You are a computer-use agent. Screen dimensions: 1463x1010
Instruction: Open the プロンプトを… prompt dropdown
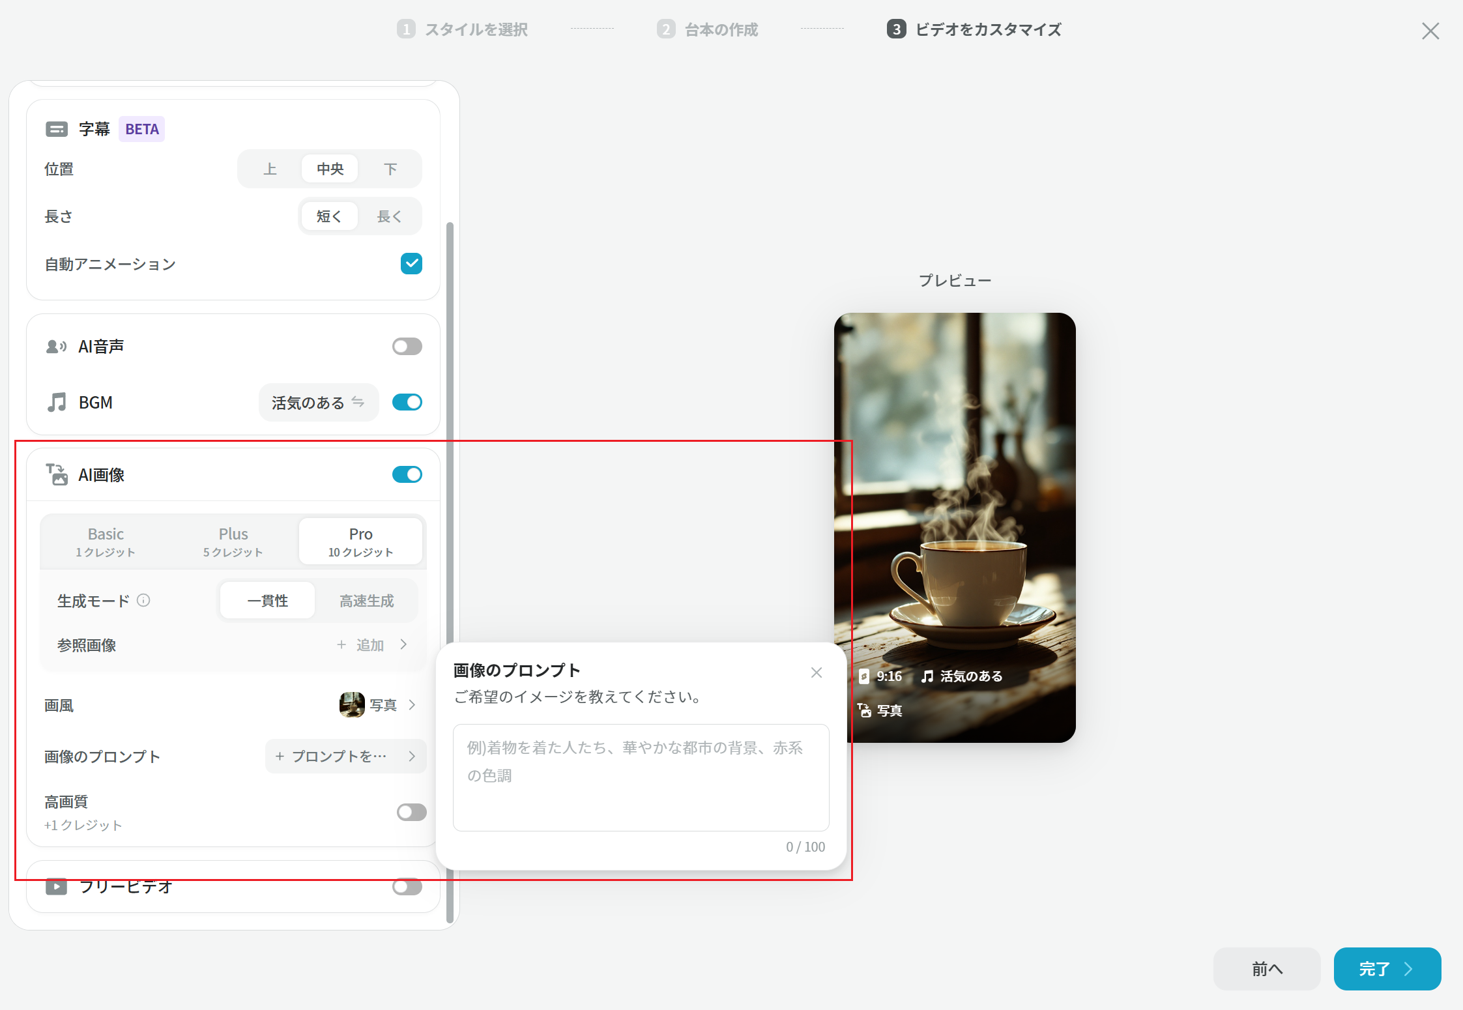click(345, 756)
